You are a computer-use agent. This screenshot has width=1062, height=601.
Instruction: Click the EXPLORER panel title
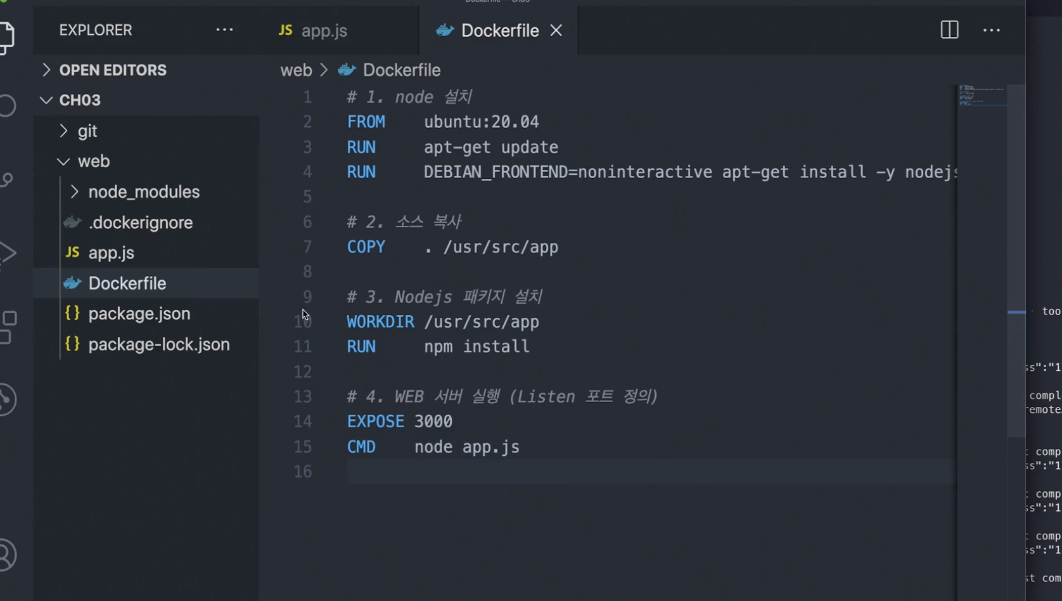click(96, 30)
